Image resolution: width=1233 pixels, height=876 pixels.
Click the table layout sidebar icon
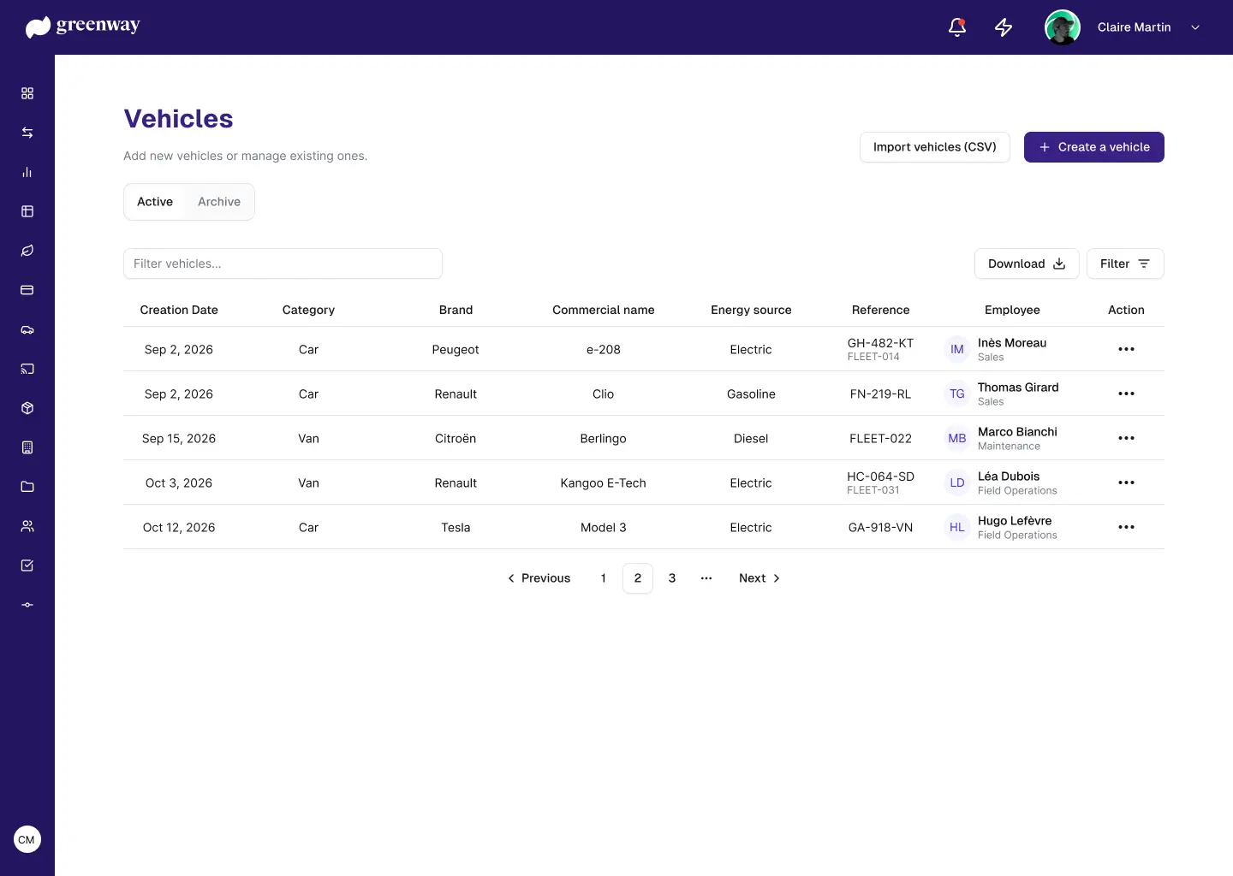pyautogui.click(x=27, y=211)
